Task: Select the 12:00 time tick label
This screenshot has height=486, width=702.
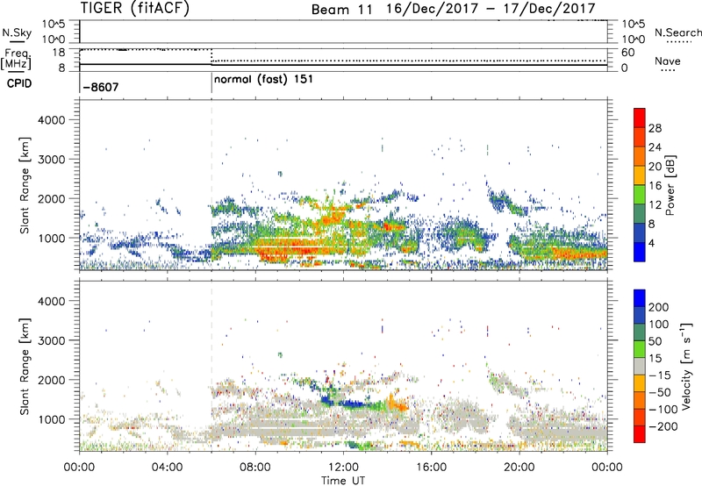Action: point(343,468)
